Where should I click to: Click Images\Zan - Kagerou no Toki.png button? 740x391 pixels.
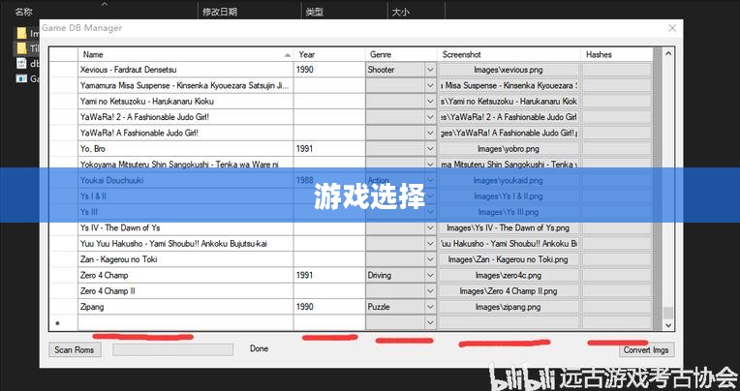(509, 259)
